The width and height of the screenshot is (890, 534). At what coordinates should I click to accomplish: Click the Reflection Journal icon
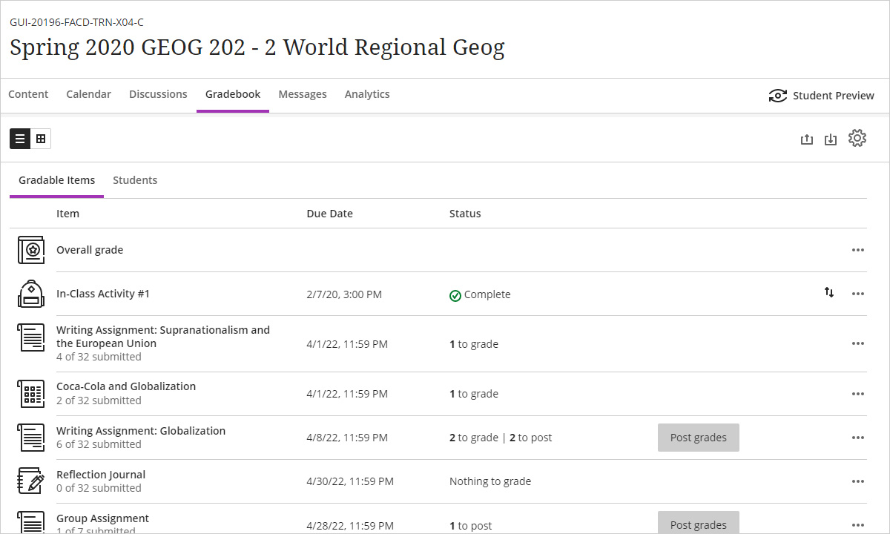[31, 481]
